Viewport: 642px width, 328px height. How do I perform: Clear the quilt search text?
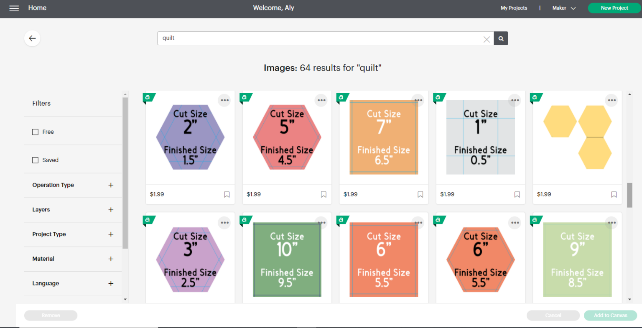[487, 39]
